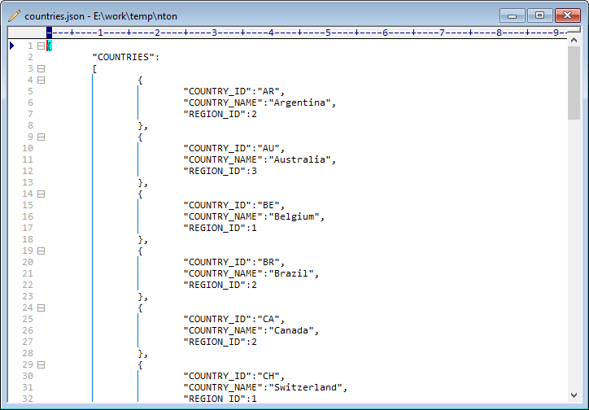The height and width of the screenshot is (410, 589).
Task: Maximize the countries.json editor window
Action: (x=539, y=15)
